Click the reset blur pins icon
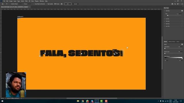This screenshot has width=184, height=103. tap(62, 4)
